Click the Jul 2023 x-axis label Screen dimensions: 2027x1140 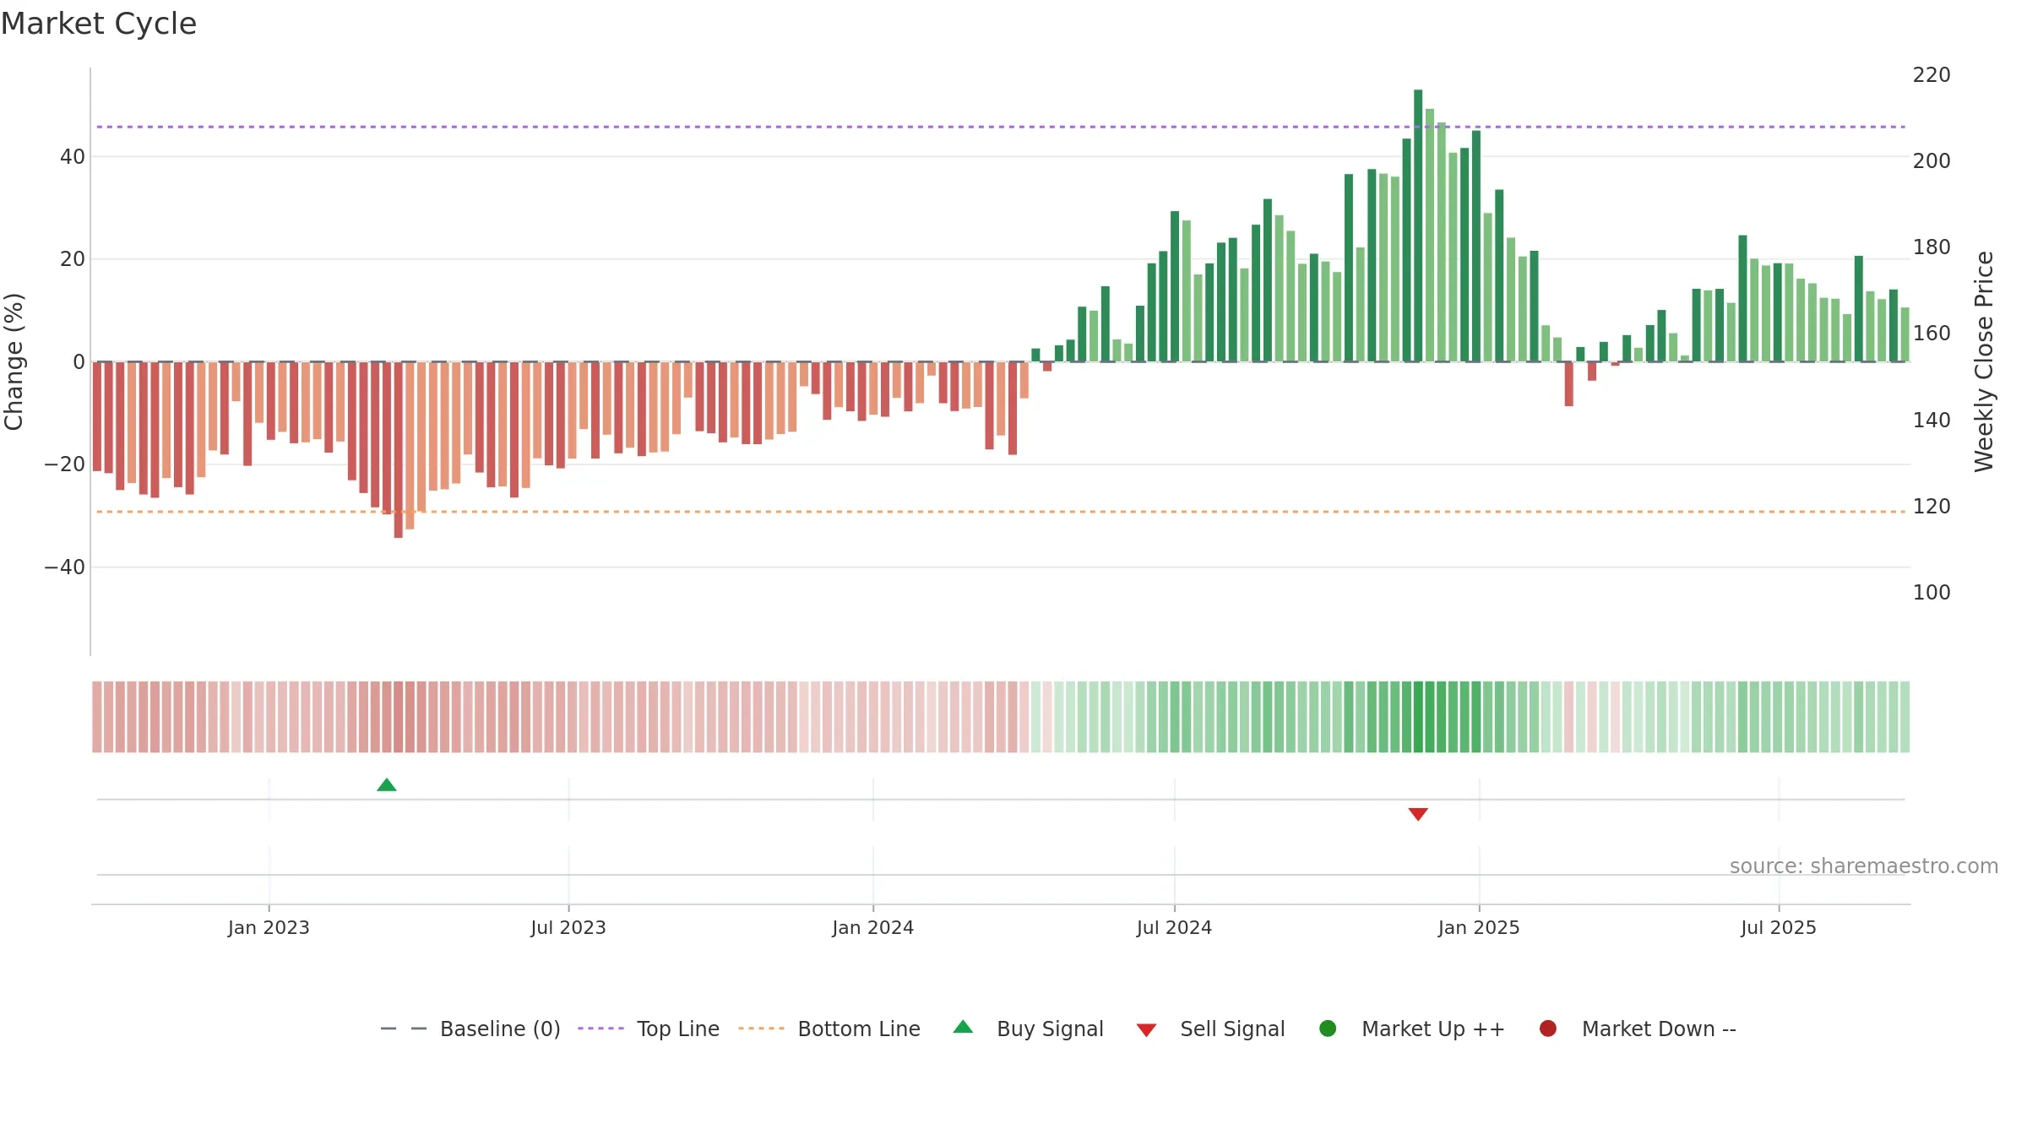[568, 927]
